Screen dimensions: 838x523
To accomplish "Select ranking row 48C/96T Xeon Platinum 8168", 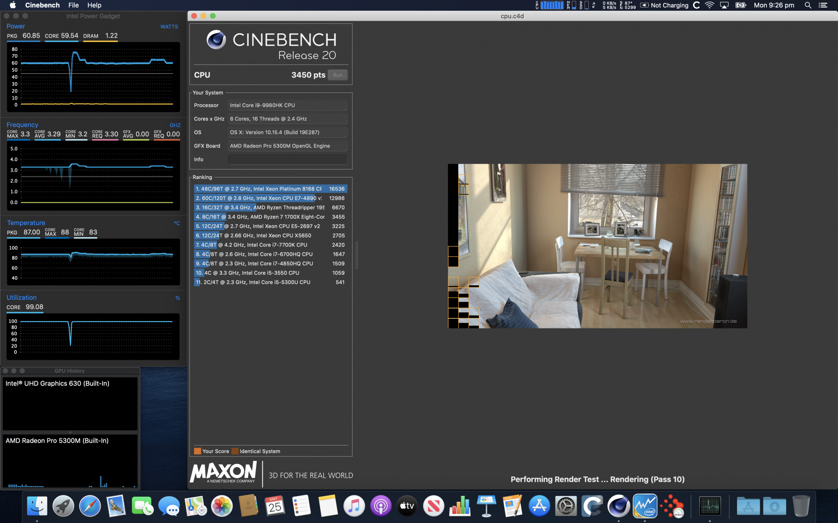I will (x=271, y=189).
